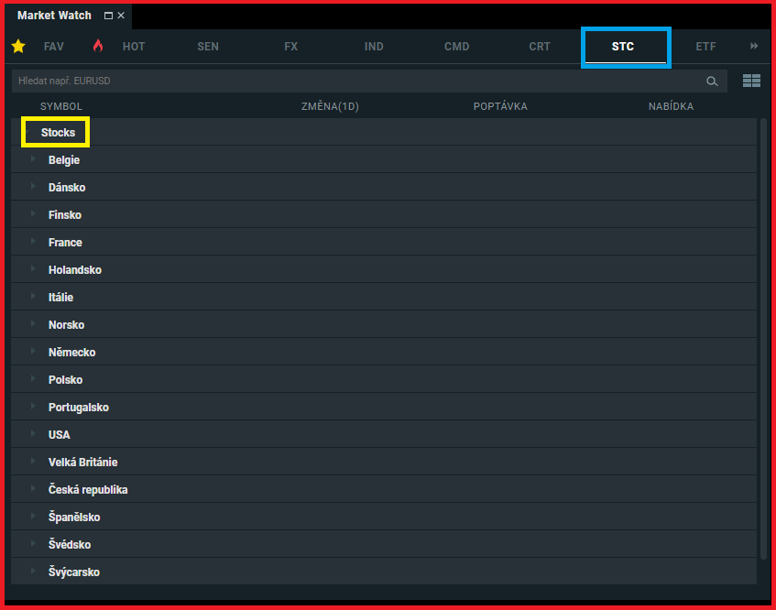Switch to the FX tab
776x610 pixels.
click(291, 47)
